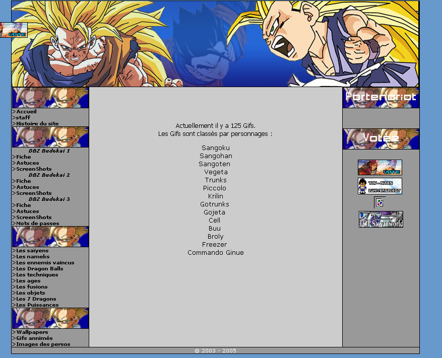Image resolution: width=442 pixels, height=358 pixels.
Task: Open the TOP Saiyanworld banner
Action: pos(381,219)
